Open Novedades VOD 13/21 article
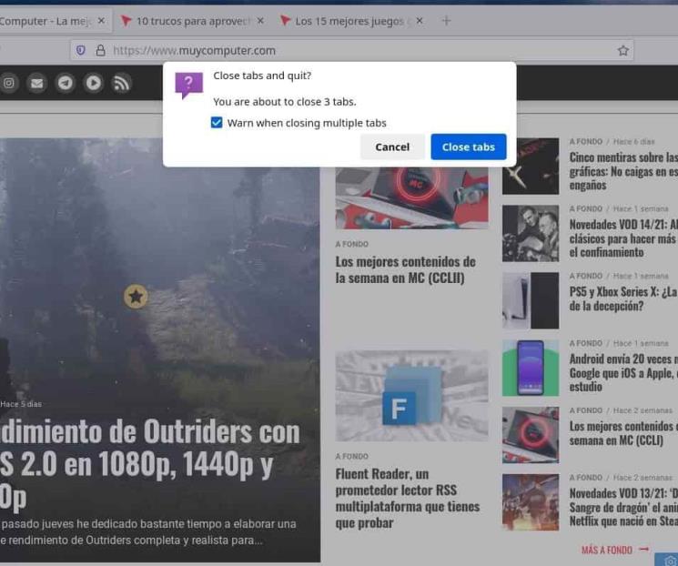The image size is (678, 566). click(x=623, y=507)
